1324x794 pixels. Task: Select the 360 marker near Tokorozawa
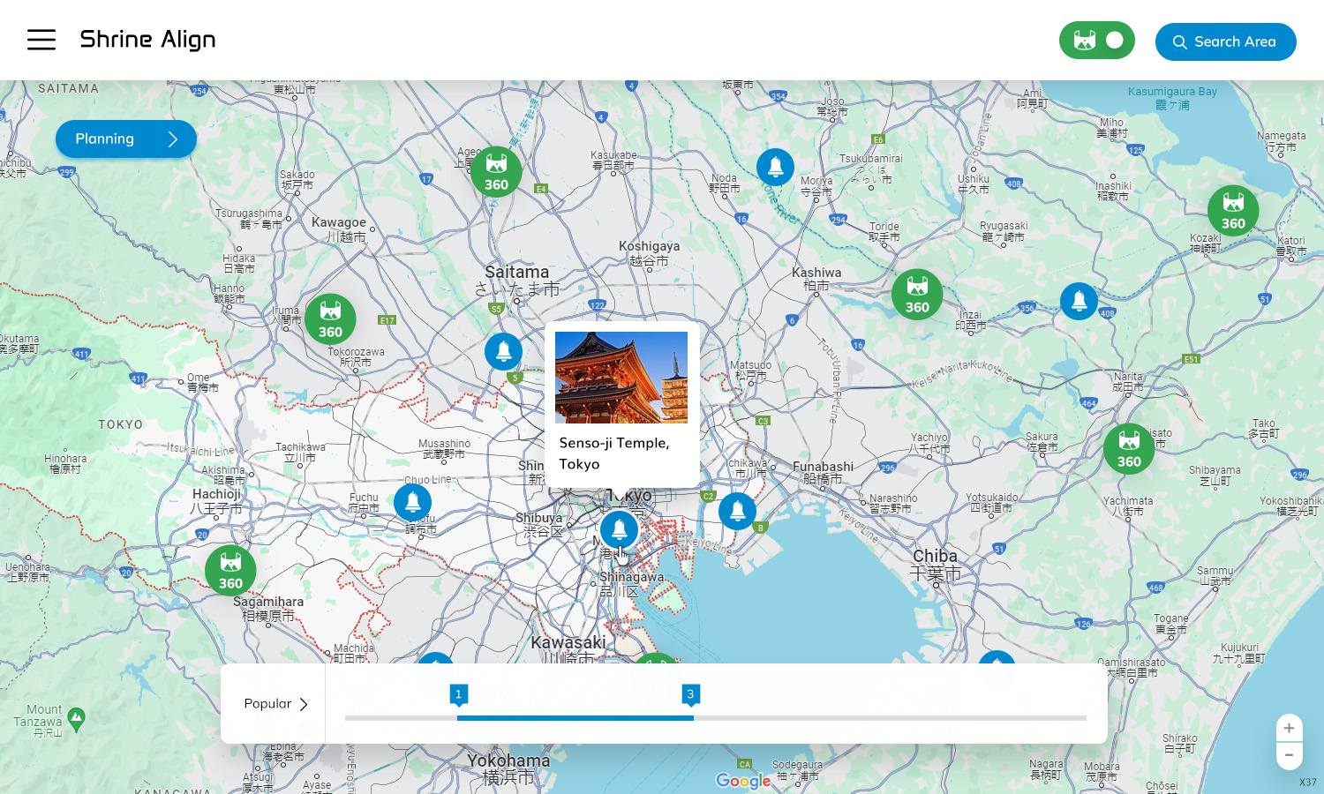coord(330,319)
